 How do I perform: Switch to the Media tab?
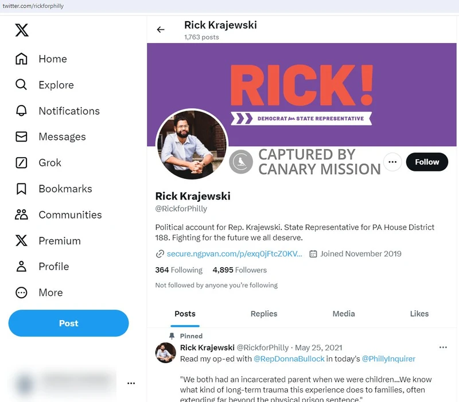tap(343, 314)
